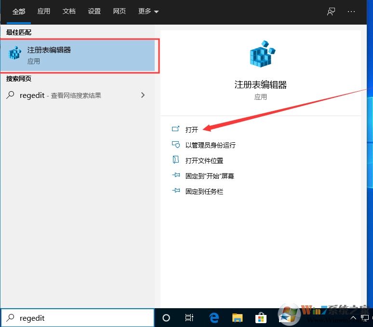Viewport: 373px width, 327px height.
Task: Click the 注册表编辑器 title in the preview pane
Action: pyautogui.click(x=261, y=85)
